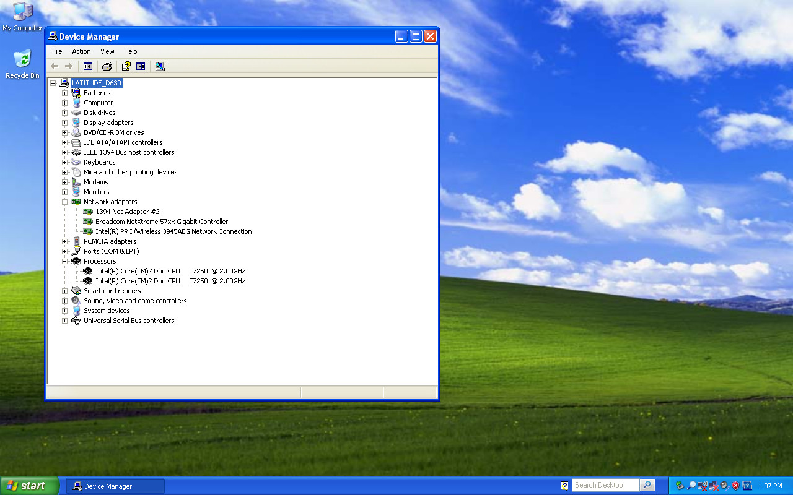Click the Print toolbar icon
793x495 pixels.
(x=107, y=66)
